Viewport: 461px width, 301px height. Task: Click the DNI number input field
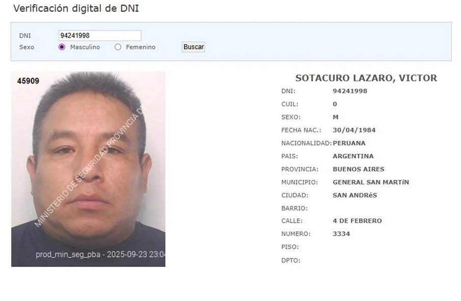click(99, 36)
